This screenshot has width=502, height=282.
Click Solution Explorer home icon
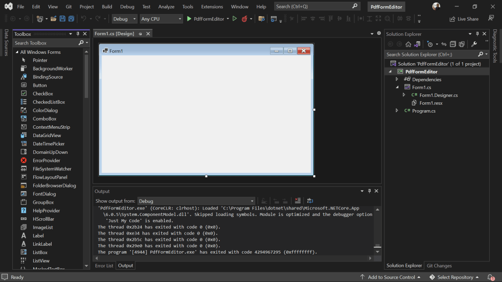pyautogui.click(x=408, y=44)
